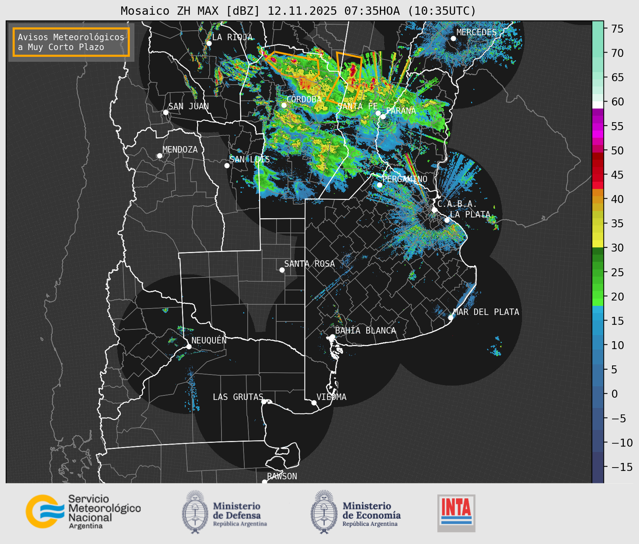
Task: Select the LA RIOJA city marker
Action: click(209, 44)
